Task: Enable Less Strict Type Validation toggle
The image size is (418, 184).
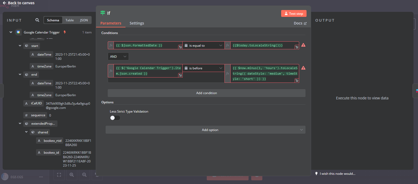Action: 115,118
